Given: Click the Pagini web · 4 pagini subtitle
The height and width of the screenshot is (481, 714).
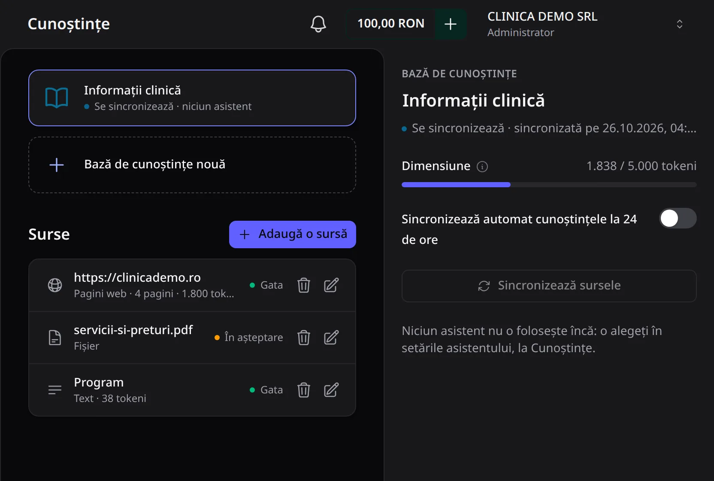Looking at the screenshot, I should tap(154, 294).
